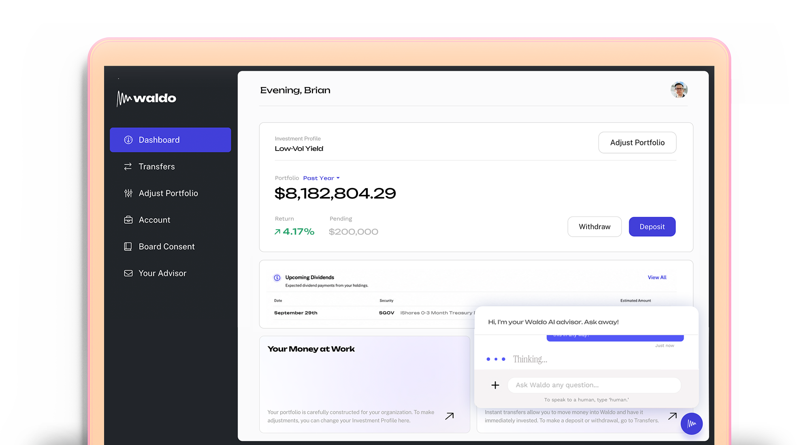Click the Your Advisor envelope icon

tap(128, 273)
